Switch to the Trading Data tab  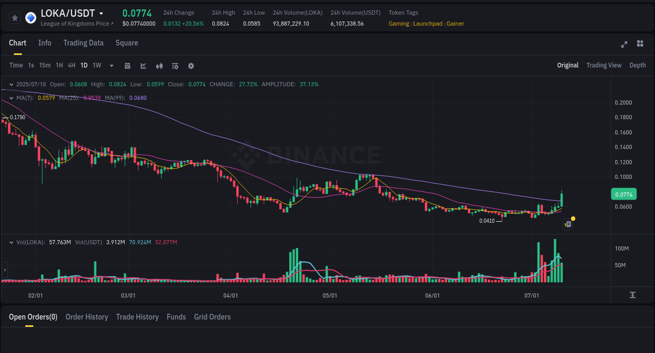coord(83,43)
